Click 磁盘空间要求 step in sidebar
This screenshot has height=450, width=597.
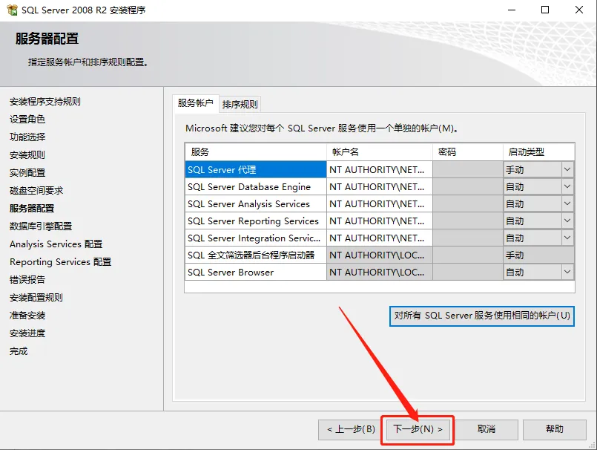tap(36, 191)
